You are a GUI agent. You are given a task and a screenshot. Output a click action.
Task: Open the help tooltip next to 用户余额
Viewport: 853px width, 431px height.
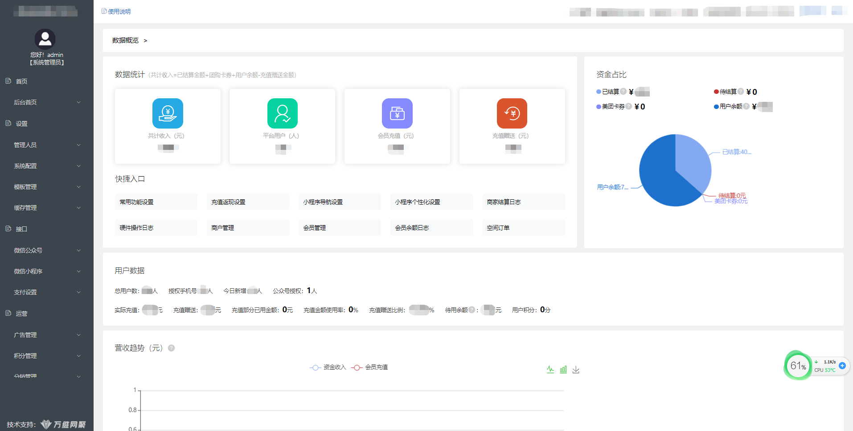(x=747, y=106)
